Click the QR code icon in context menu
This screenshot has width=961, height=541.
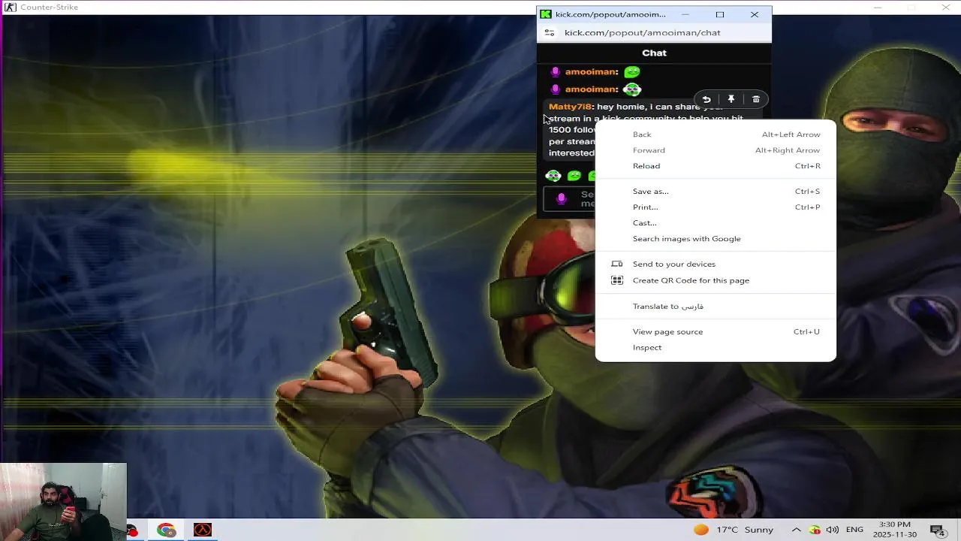tap(617, 280)
